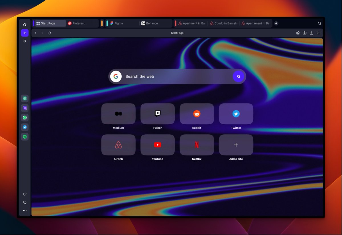Switch to the Apartament in Barcelona tab
The height and width of the screenshot is (235, 342).
click(x=256, y=23)
